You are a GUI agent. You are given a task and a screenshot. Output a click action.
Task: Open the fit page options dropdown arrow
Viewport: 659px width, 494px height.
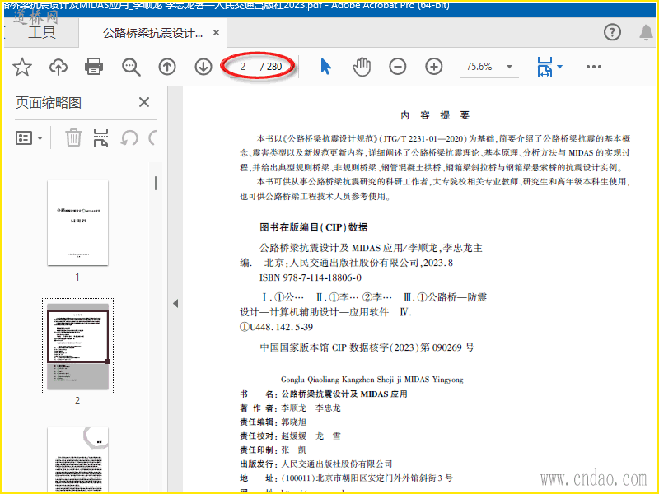click(x=560, y=67)
